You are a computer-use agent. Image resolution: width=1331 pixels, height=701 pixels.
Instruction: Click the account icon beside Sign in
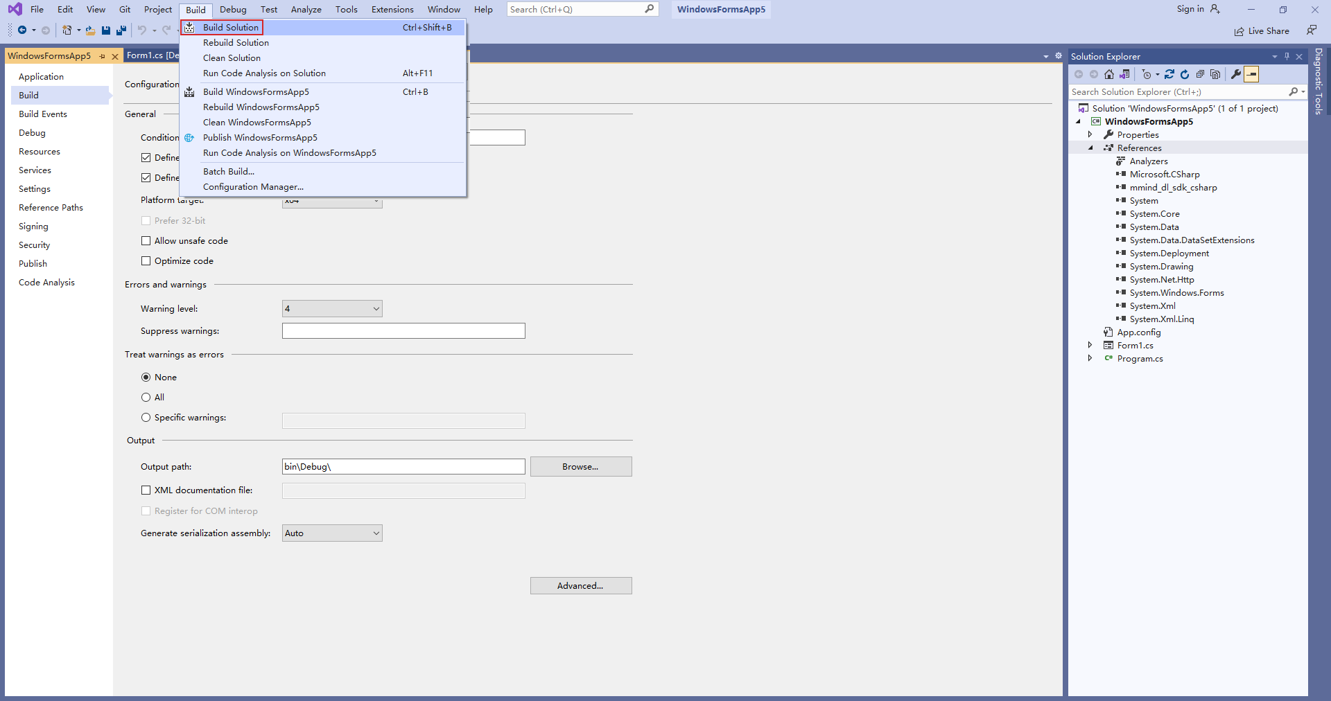point(1215,9)
